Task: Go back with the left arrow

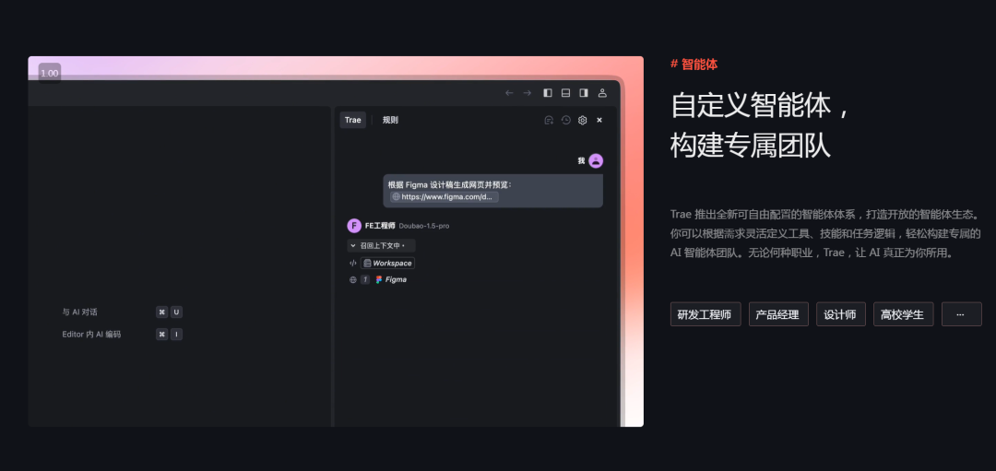Action: pos(509,93)
